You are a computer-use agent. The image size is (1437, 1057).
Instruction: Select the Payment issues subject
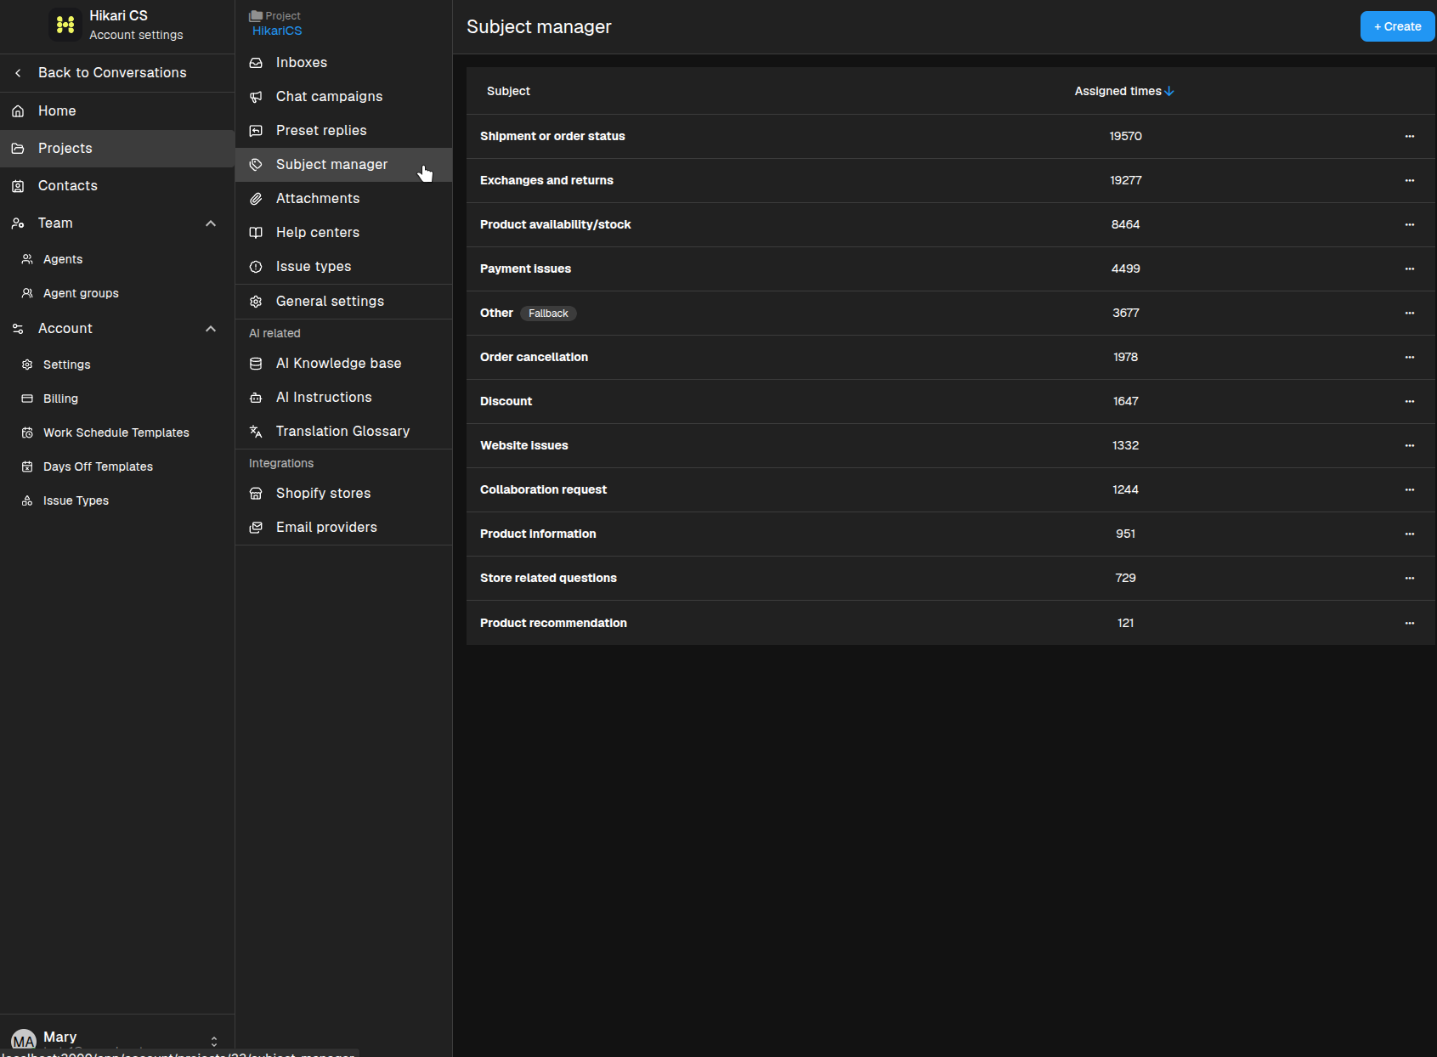pyautogui.click(x=525, y=268)
